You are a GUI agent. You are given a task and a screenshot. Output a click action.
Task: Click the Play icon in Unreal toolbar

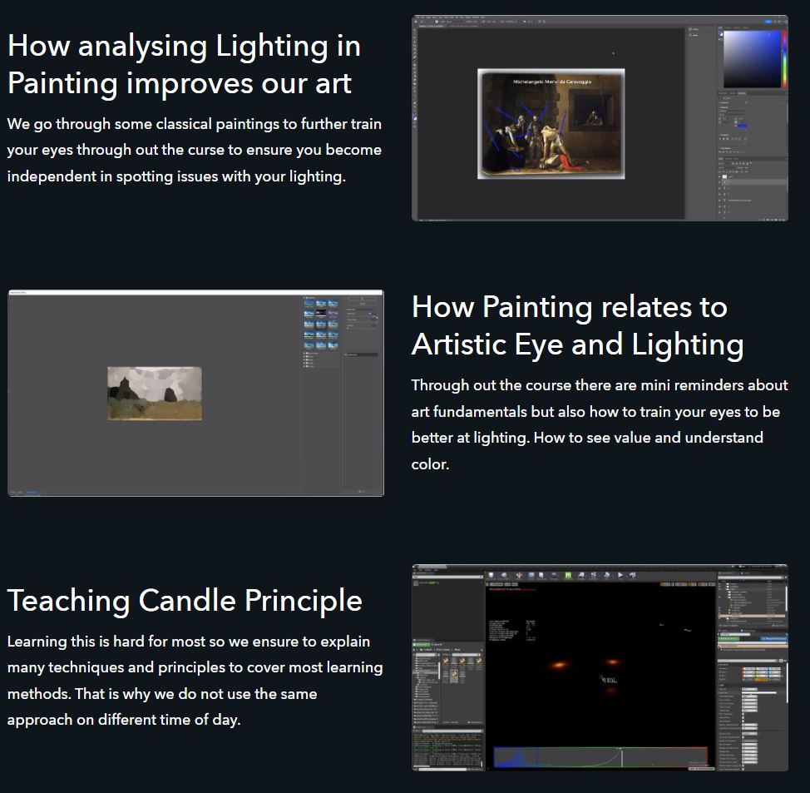click(x=620, y=574)
